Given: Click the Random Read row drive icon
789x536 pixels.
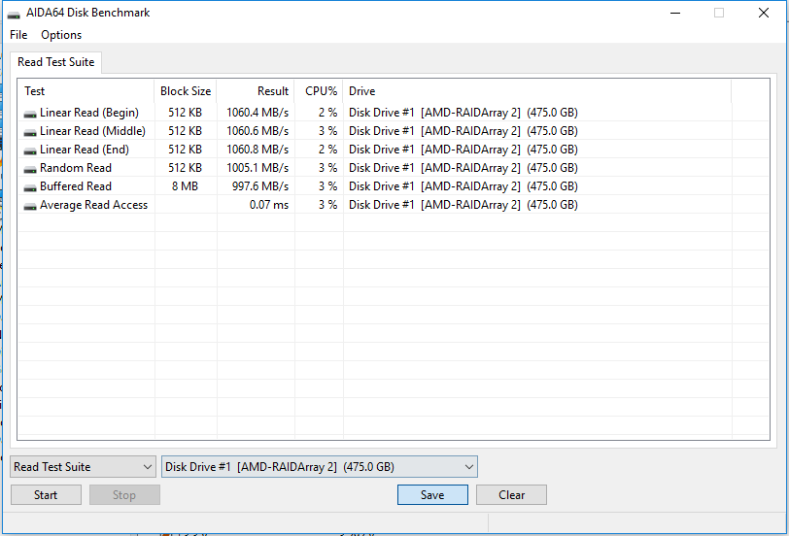Looking at the screenshot, I should [30, 170].
